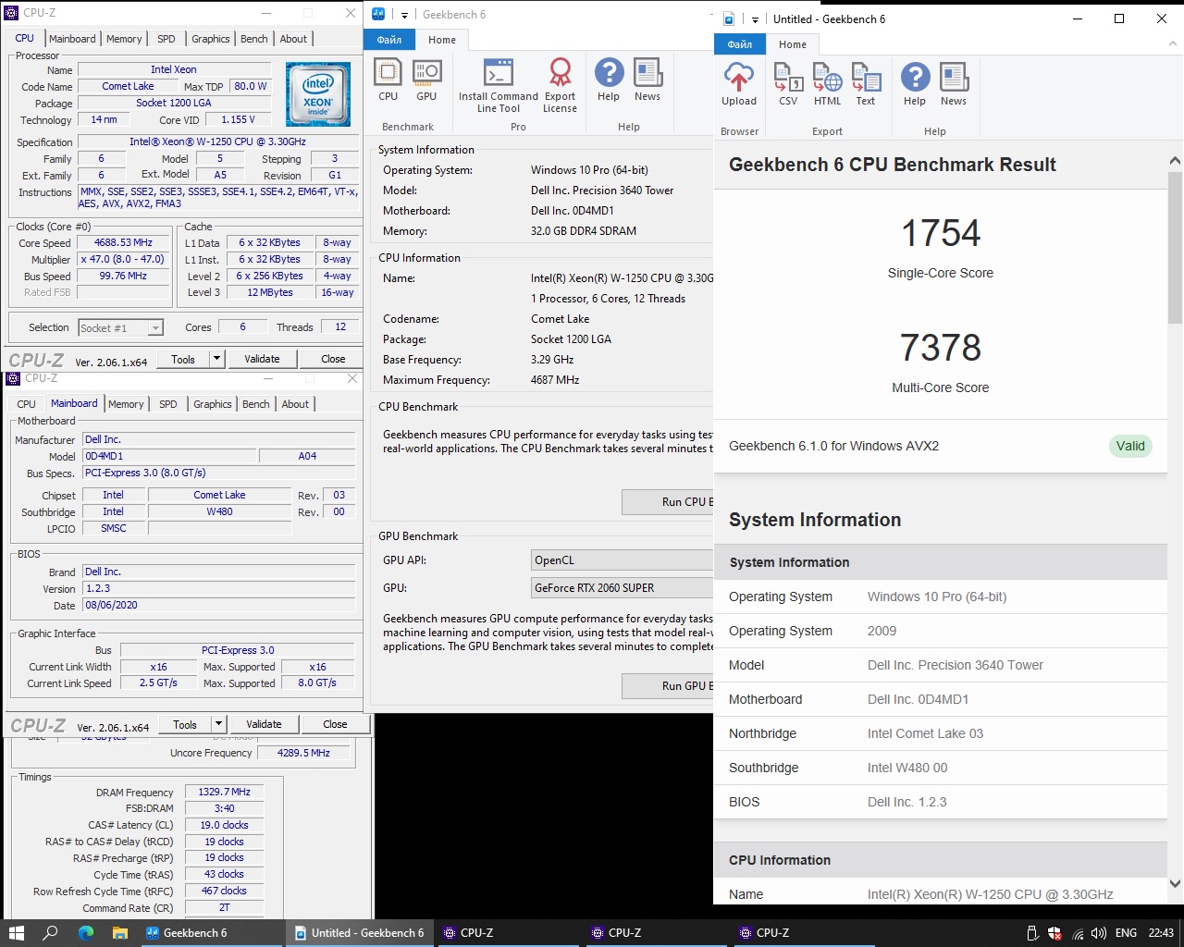Viewport: 1184px width, 947px height.
Task: Click the Uncore Frequency 4289.5 MHz value
Action: pos(303,754)
